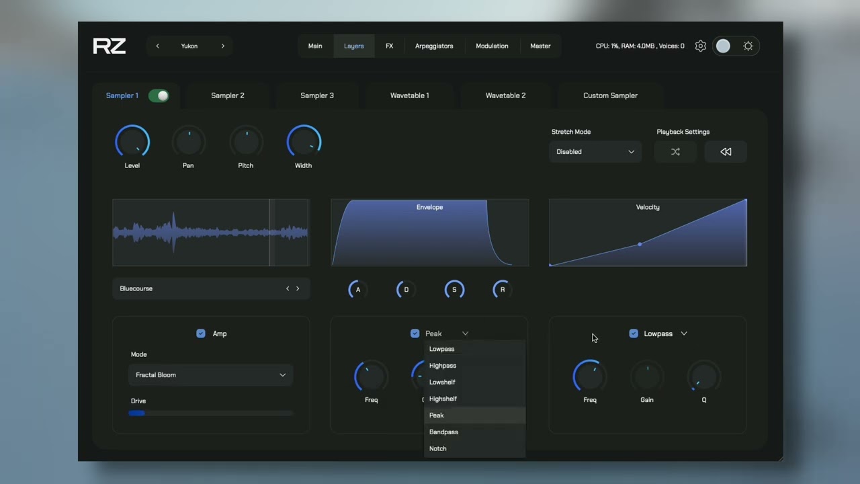Image resolution: width=860 pixels, height=484 pixels.
Task: Collapse the Peak filter type dropdown
Action: pos(465,333)
